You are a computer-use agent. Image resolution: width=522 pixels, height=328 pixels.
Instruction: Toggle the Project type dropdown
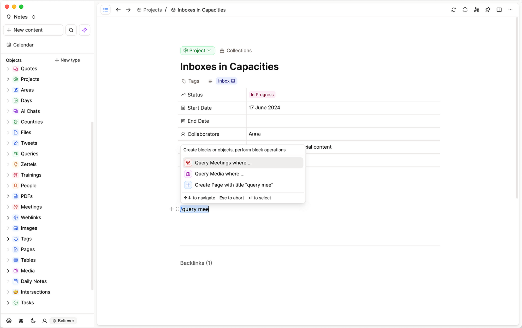[197, 50]
